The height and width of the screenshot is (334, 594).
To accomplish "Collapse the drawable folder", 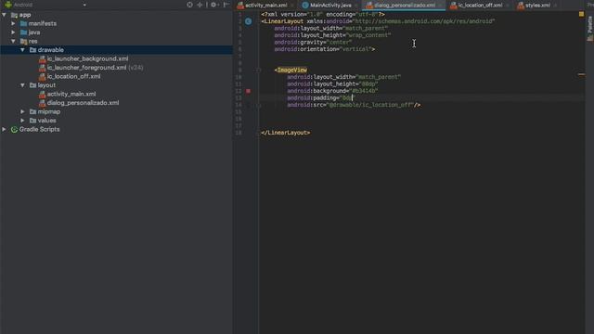I will 22,50.
